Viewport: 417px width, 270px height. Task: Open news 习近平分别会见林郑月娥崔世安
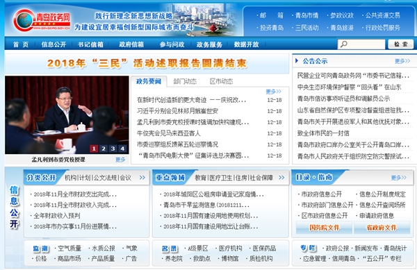[177, 111]
